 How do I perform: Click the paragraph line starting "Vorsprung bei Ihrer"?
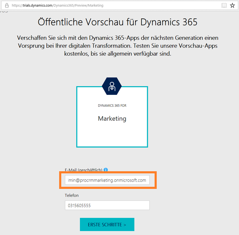118,46
